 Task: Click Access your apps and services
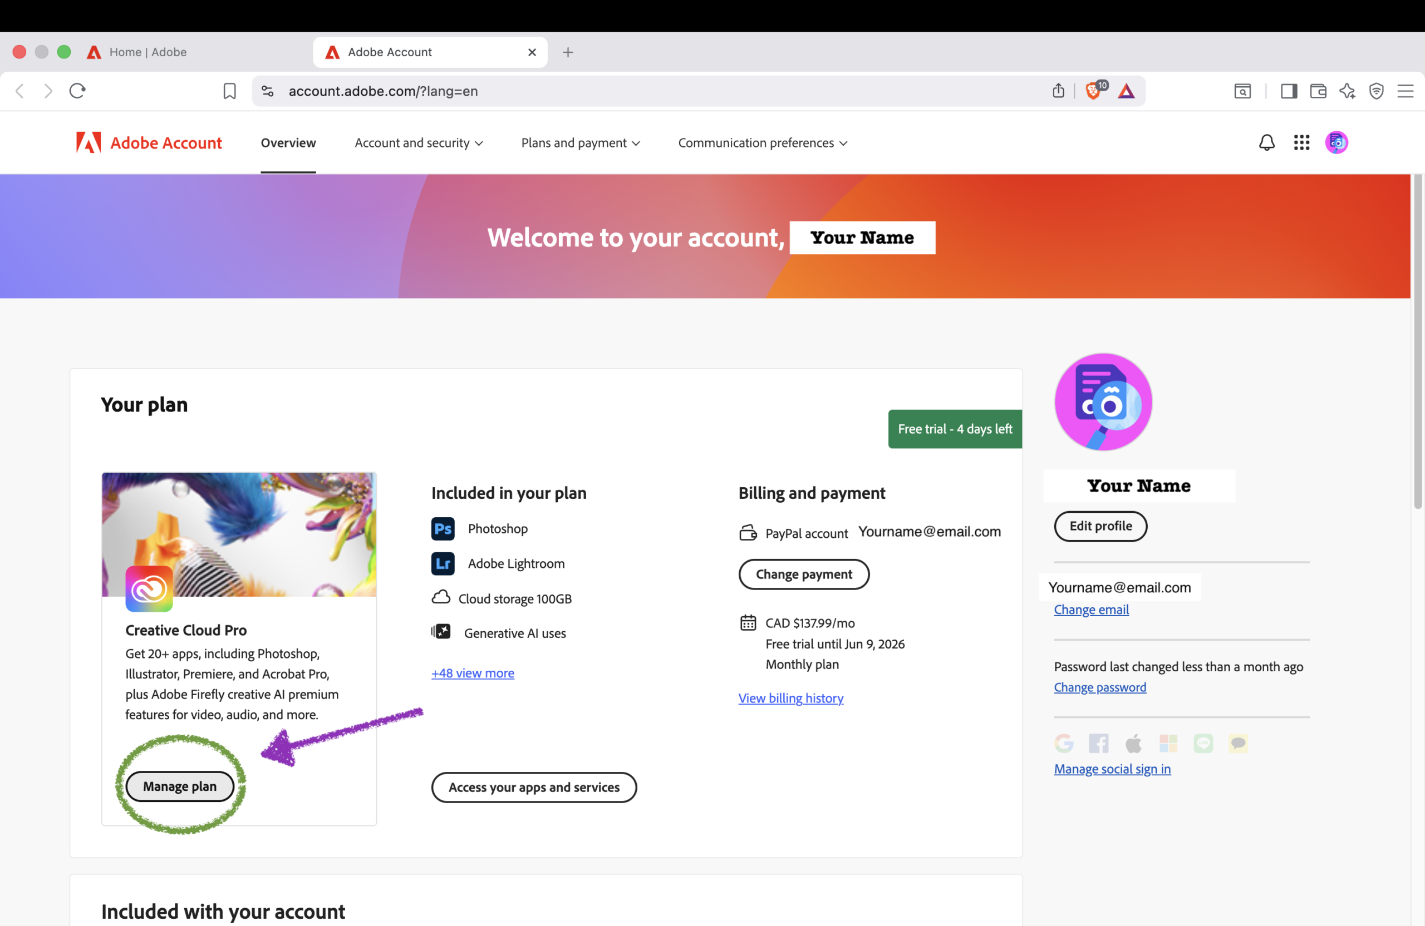tap(534, 787)
